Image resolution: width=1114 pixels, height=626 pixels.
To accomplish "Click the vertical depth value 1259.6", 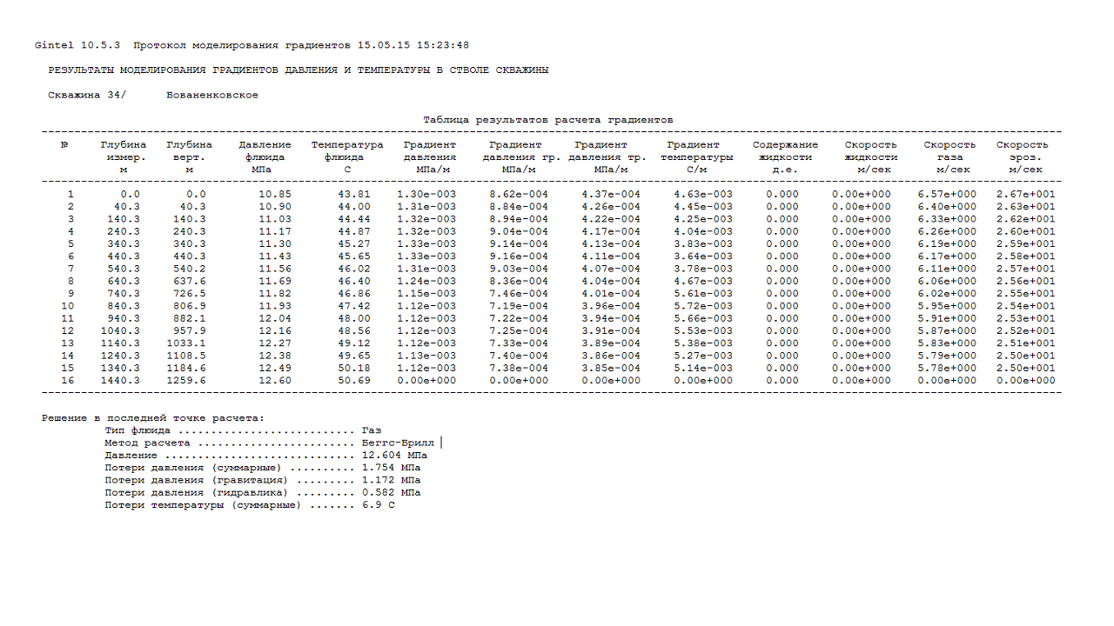I will 185,381.
